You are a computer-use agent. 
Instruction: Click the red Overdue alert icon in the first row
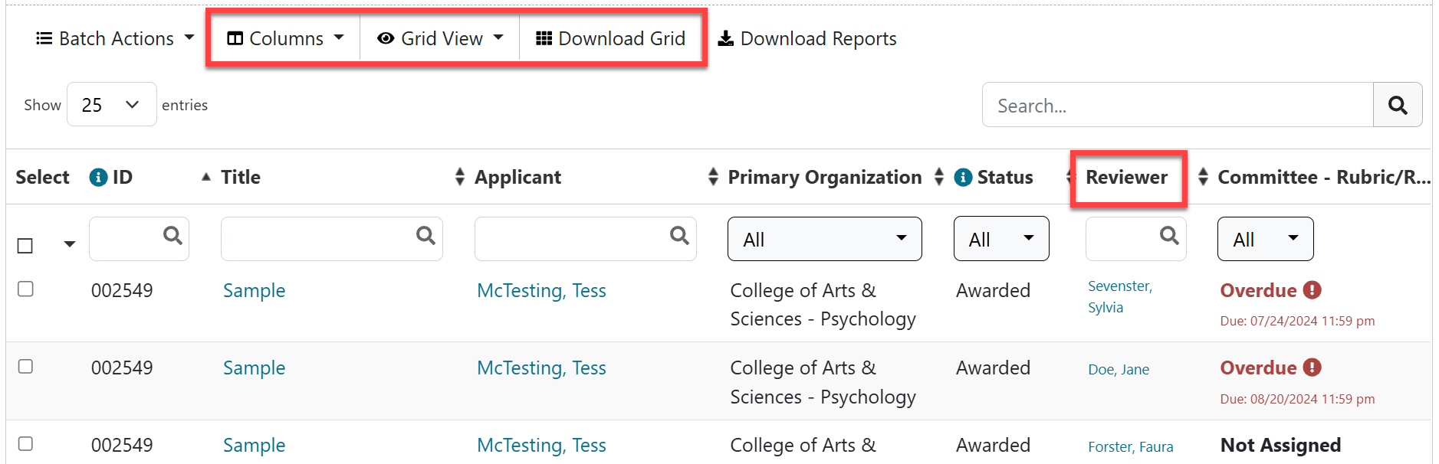(x=1312, y=290)
